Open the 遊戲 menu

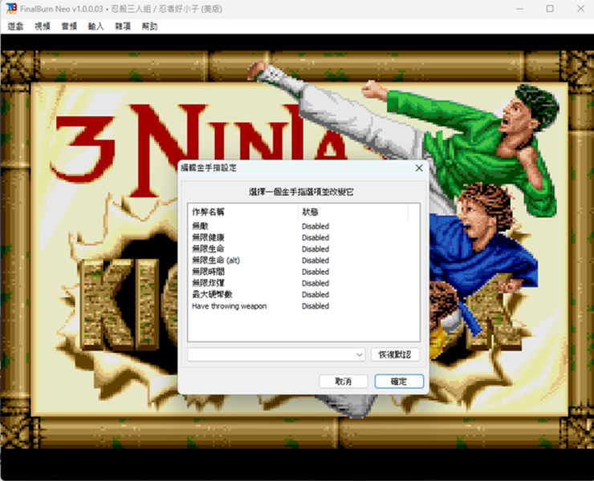[15, 26]
